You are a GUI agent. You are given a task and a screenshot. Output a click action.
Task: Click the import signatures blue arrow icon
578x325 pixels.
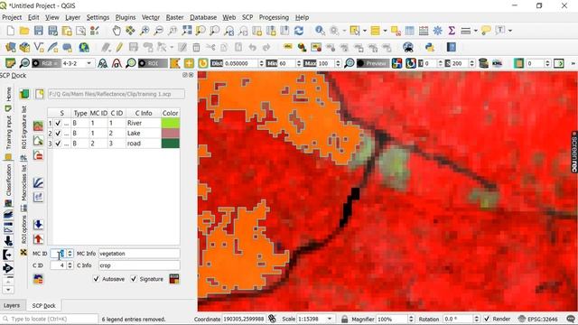(38, 225)
